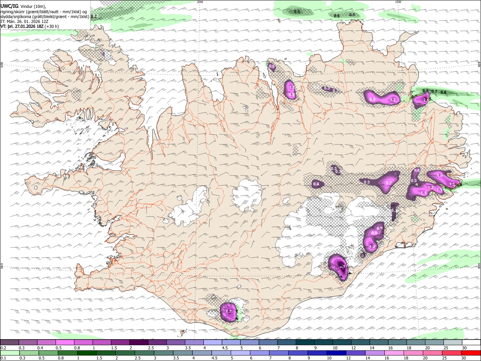Image resolution: width=481 pixels, height=361 pixels.
Task: Select the dark green lower swatch at 1
Action: [x=86, y=353]
